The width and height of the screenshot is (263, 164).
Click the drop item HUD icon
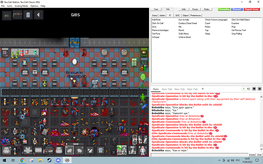140,140
